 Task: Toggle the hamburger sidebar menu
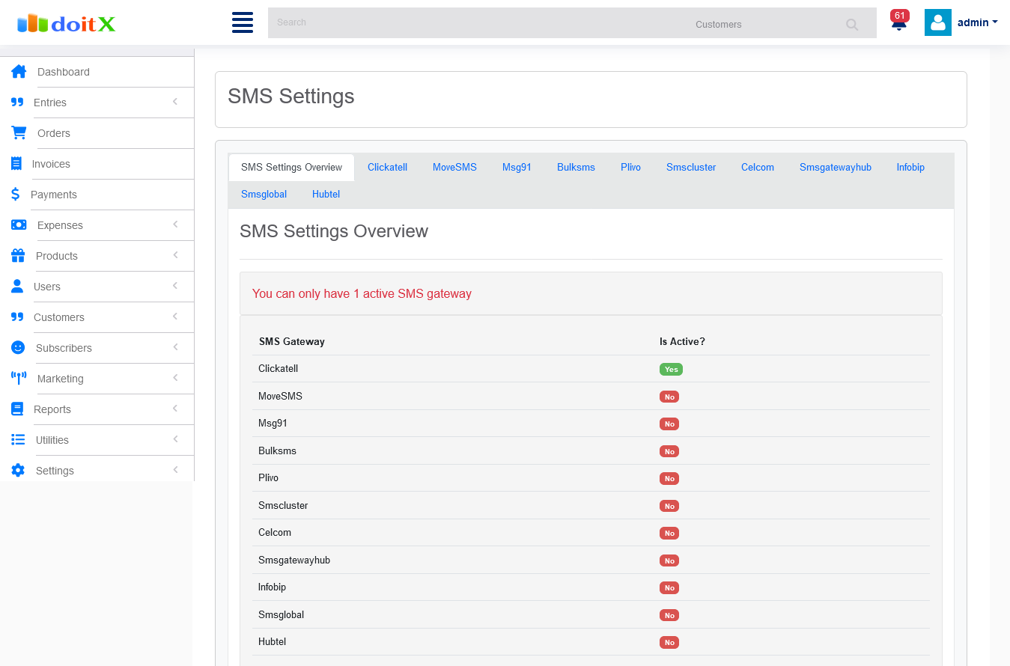pyautogui.click(x=243, y=22)
